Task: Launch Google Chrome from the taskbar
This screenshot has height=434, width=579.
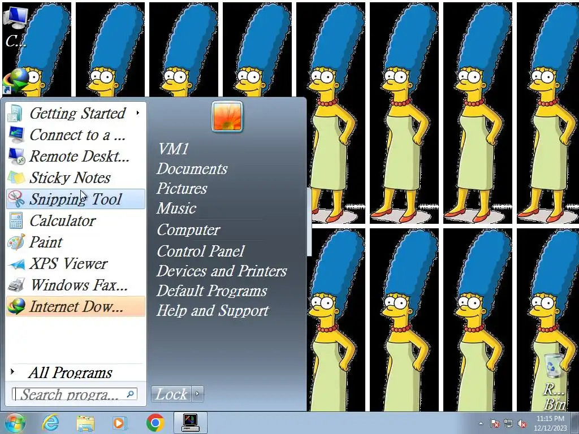Action: pos(155,423)
